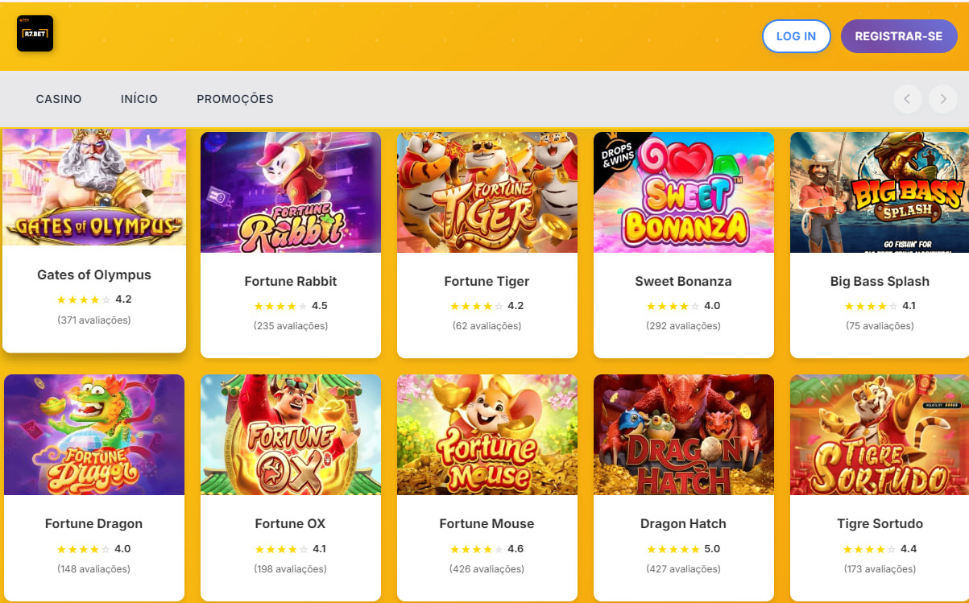Open the Gates of Olympus game thumbnail
This screenshot has width=969, height=603.
pos(94,187)
